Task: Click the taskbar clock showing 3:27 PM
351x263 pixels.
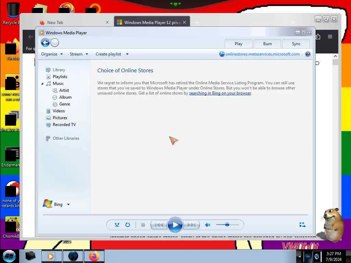Action: (334, 256)
